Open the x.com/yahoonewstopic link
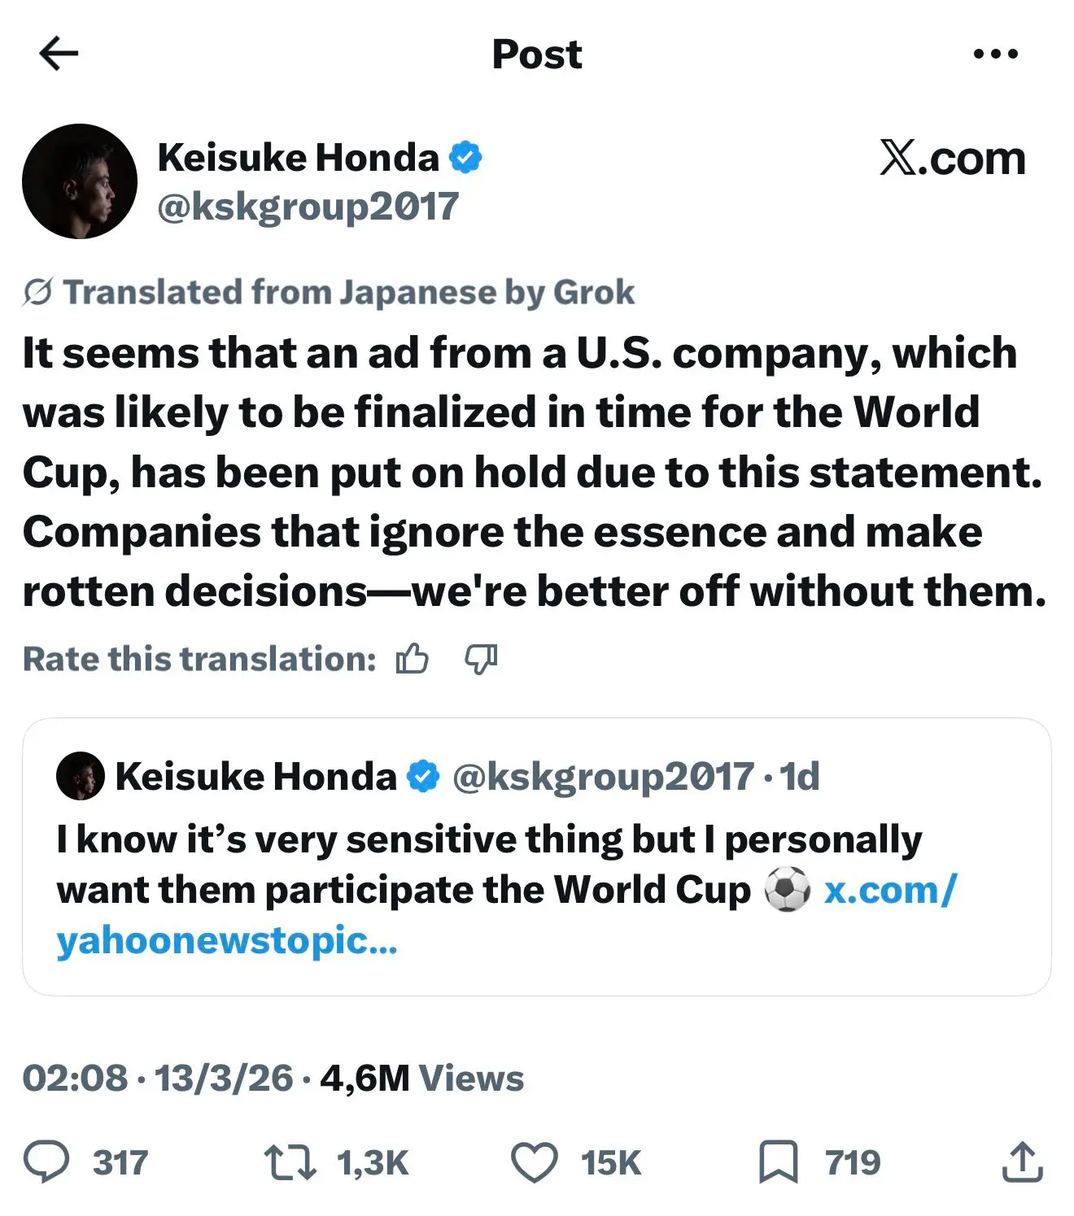Image resolution: width=1074 pixels, height=1216 pixels. [x=892, y=889]
